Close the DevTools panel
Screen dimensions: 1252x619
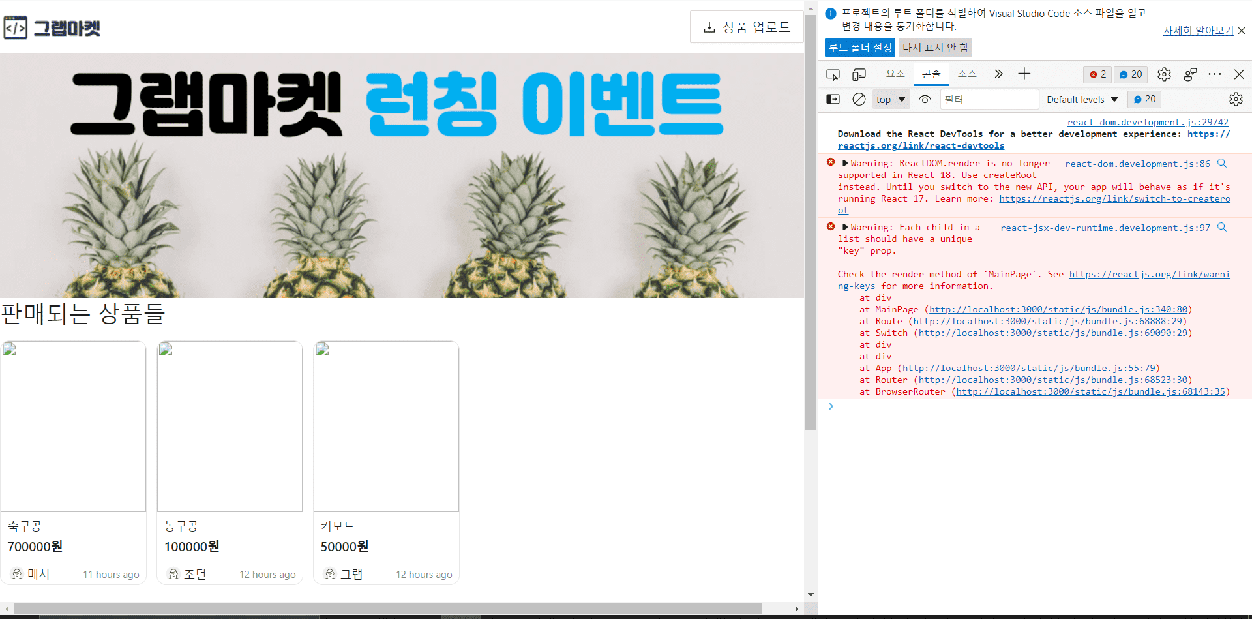1240,74
